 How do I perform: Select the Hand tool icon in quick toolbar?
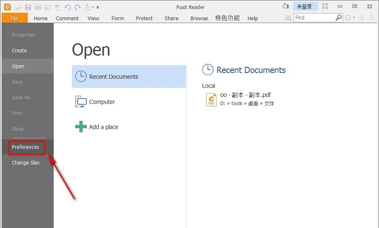click(x=88, y=7)
